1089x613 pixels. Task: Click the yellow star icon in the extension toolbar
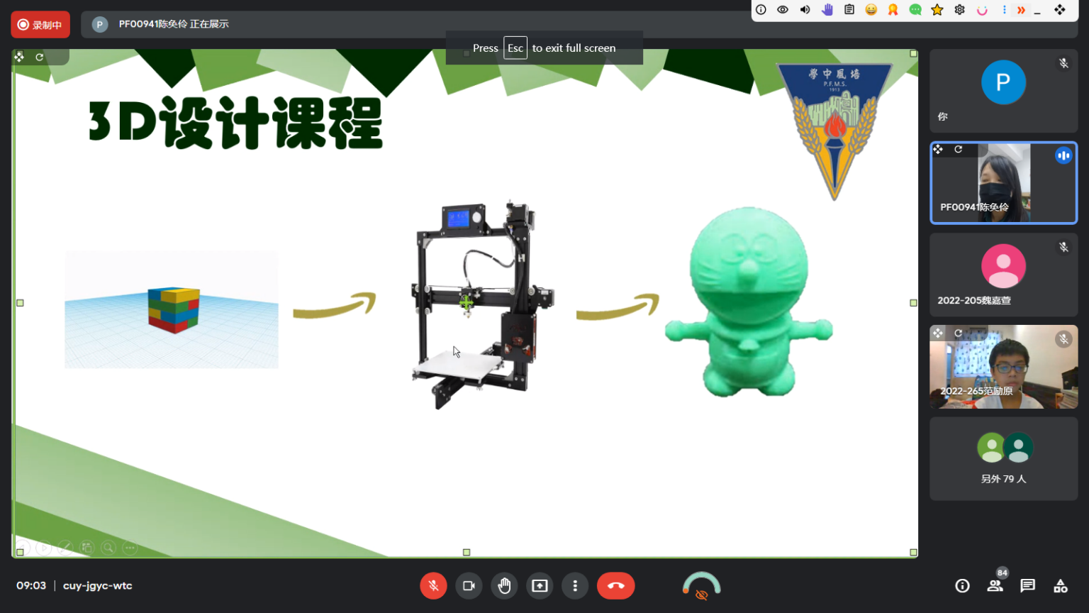tap(937, 10)
